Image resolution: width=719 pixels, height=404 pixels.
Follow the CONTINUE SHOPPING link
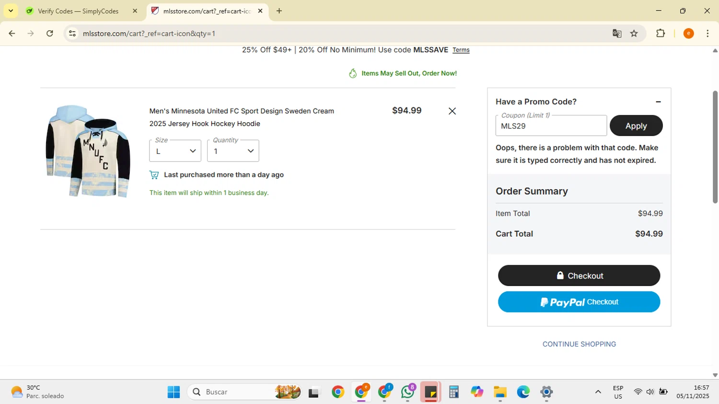click(x=579, y=344)
